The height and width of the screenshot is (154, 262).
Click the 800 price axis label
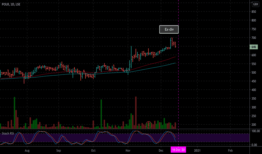pos(254,20)
